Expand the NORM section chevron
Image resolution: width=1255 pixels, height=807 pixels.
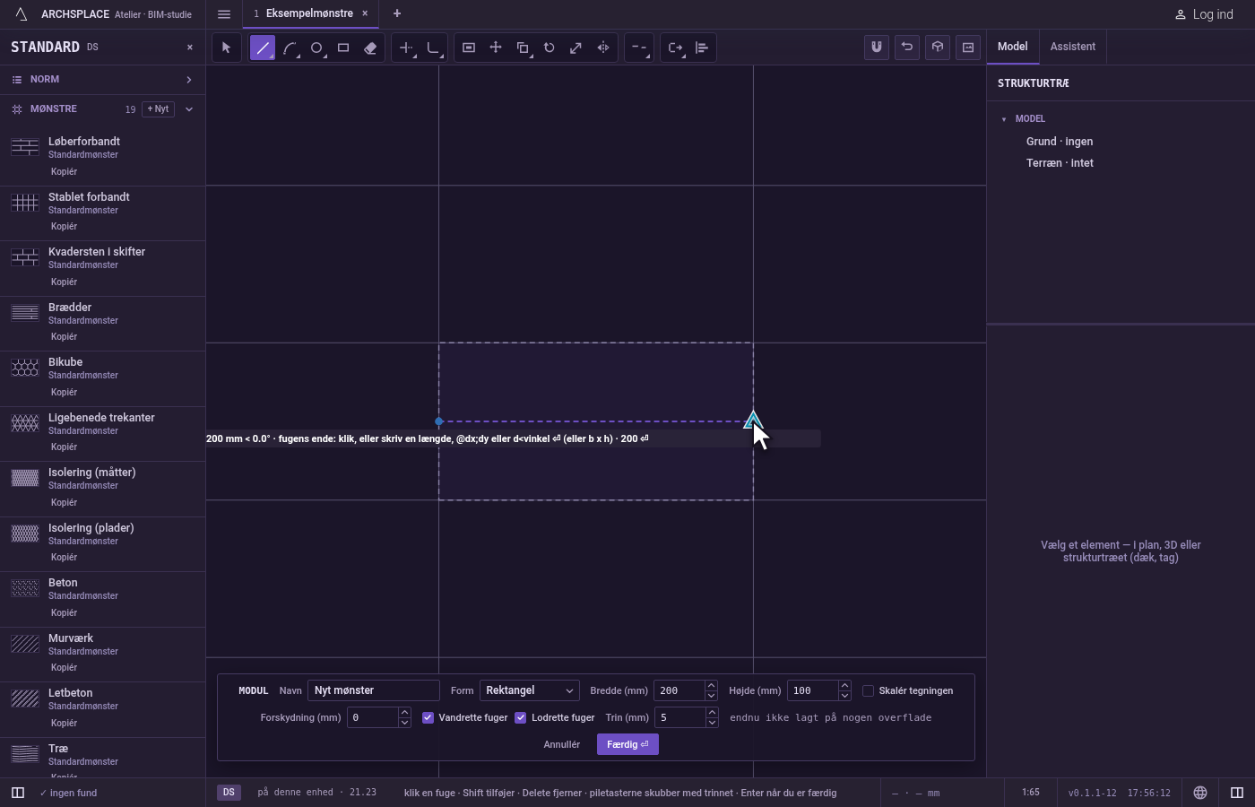(x=189, y=80)
